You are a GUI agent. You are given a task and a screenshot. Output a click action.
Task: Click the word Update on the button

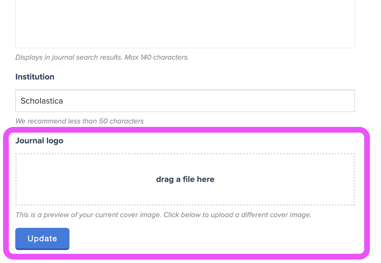pyautogui.click(x=42, y=239)
